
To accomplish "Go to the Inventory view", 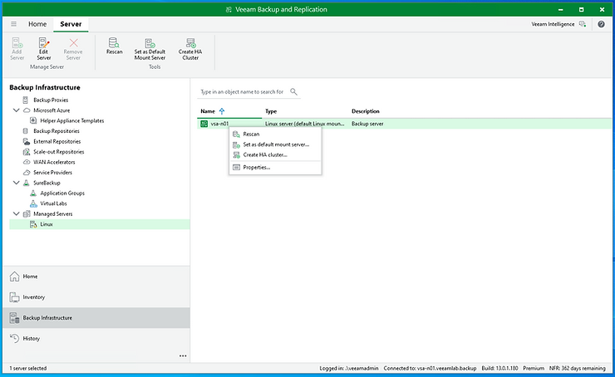I will 96,297.
